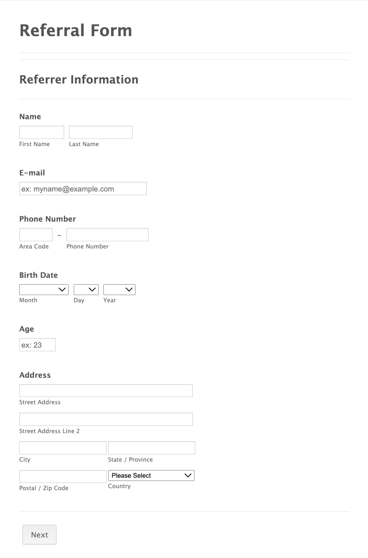Click the Street Address Line 2 field

(x=106, y=420)
